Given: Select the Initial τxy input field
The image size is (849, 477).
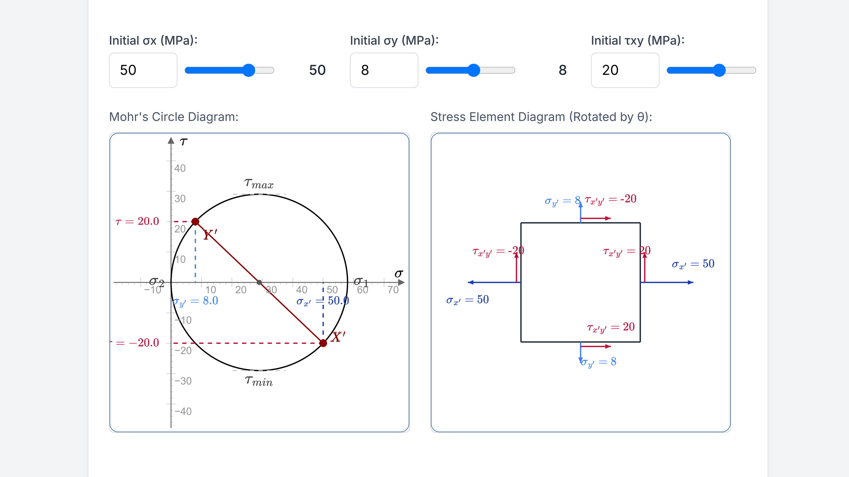Looking at the screenshot, I should coord(625,71).
